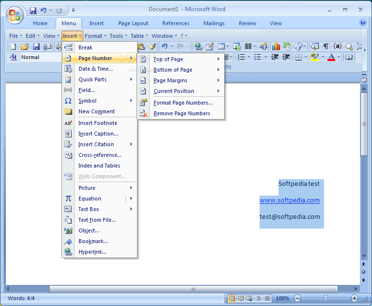Viewport: 372px width, 306px height.
Task: Click the Select Browse Object circle button
Action: tap(363, 272)
